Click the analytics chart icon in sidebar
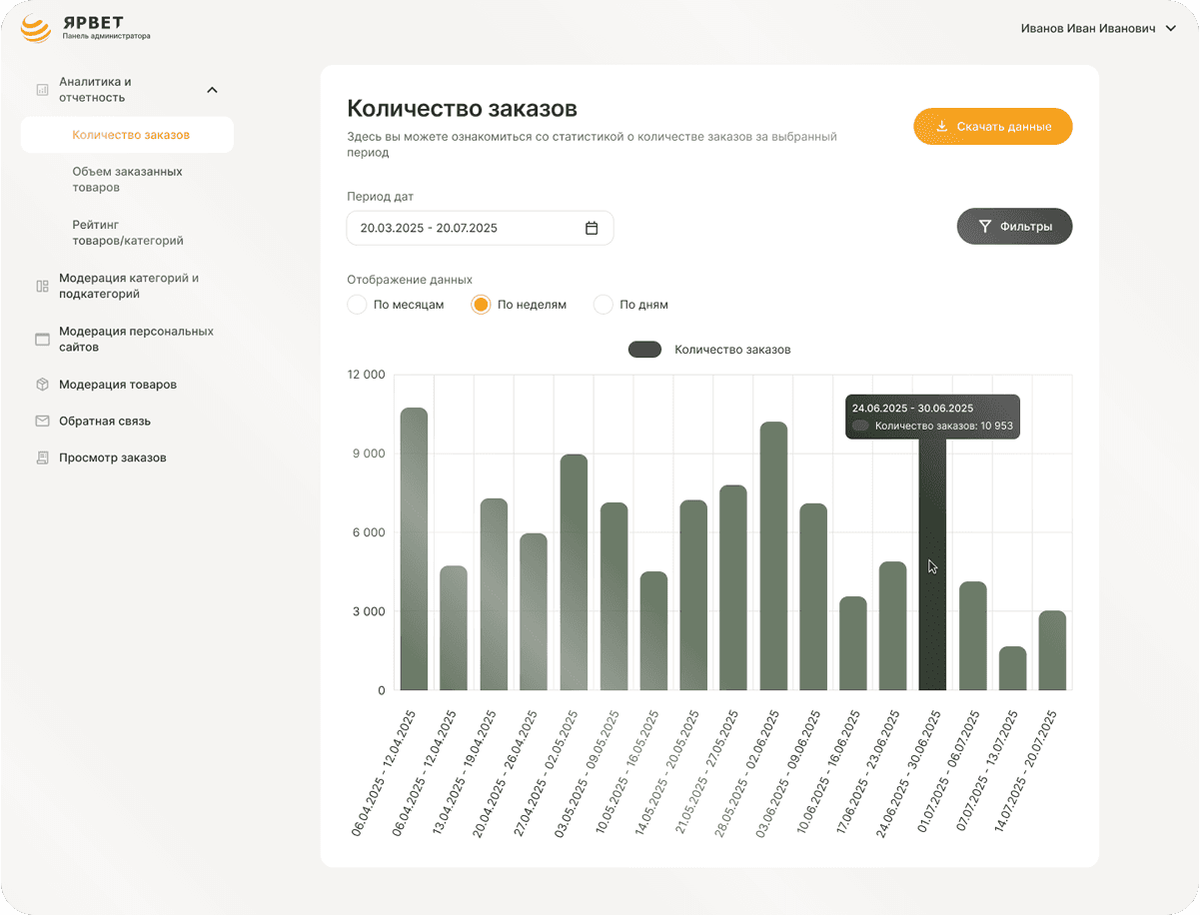Viewport: 1200px width, 915px height. click(x=42, y=90)
